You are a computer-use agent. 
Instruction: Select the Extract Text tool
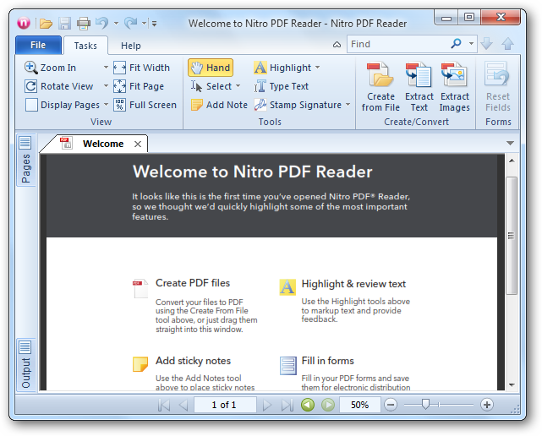point(419,77)
